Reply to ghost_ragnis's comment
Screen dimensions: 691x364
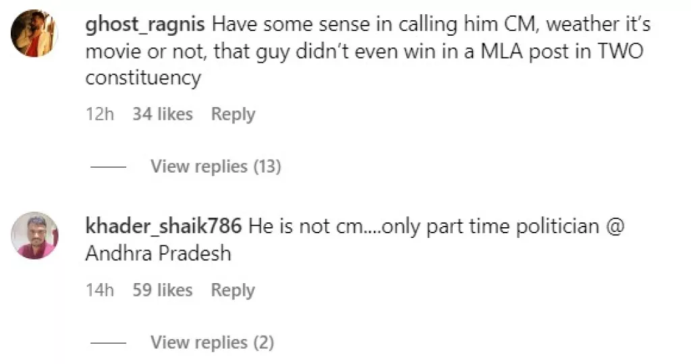click(x=233, y=115)
